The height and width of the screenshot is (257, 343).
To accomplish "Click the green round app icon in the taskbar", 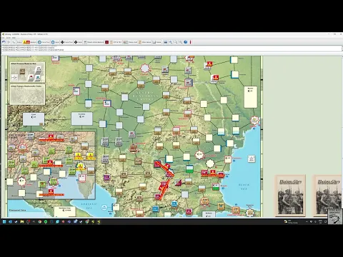I will [x=46, y=222].
